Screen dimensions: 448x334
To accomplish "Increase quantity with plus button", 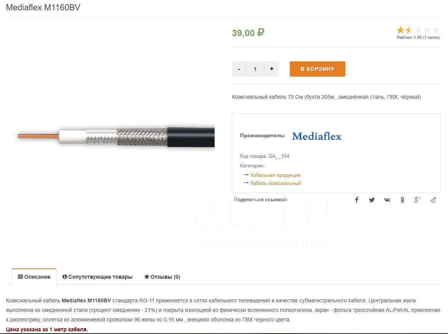I will [271, 69].
